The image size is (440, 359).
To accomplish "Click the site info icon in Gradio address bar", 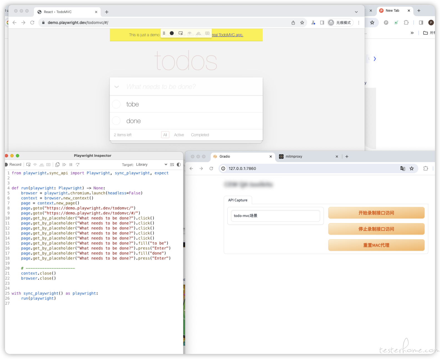I will coord(223,168).
